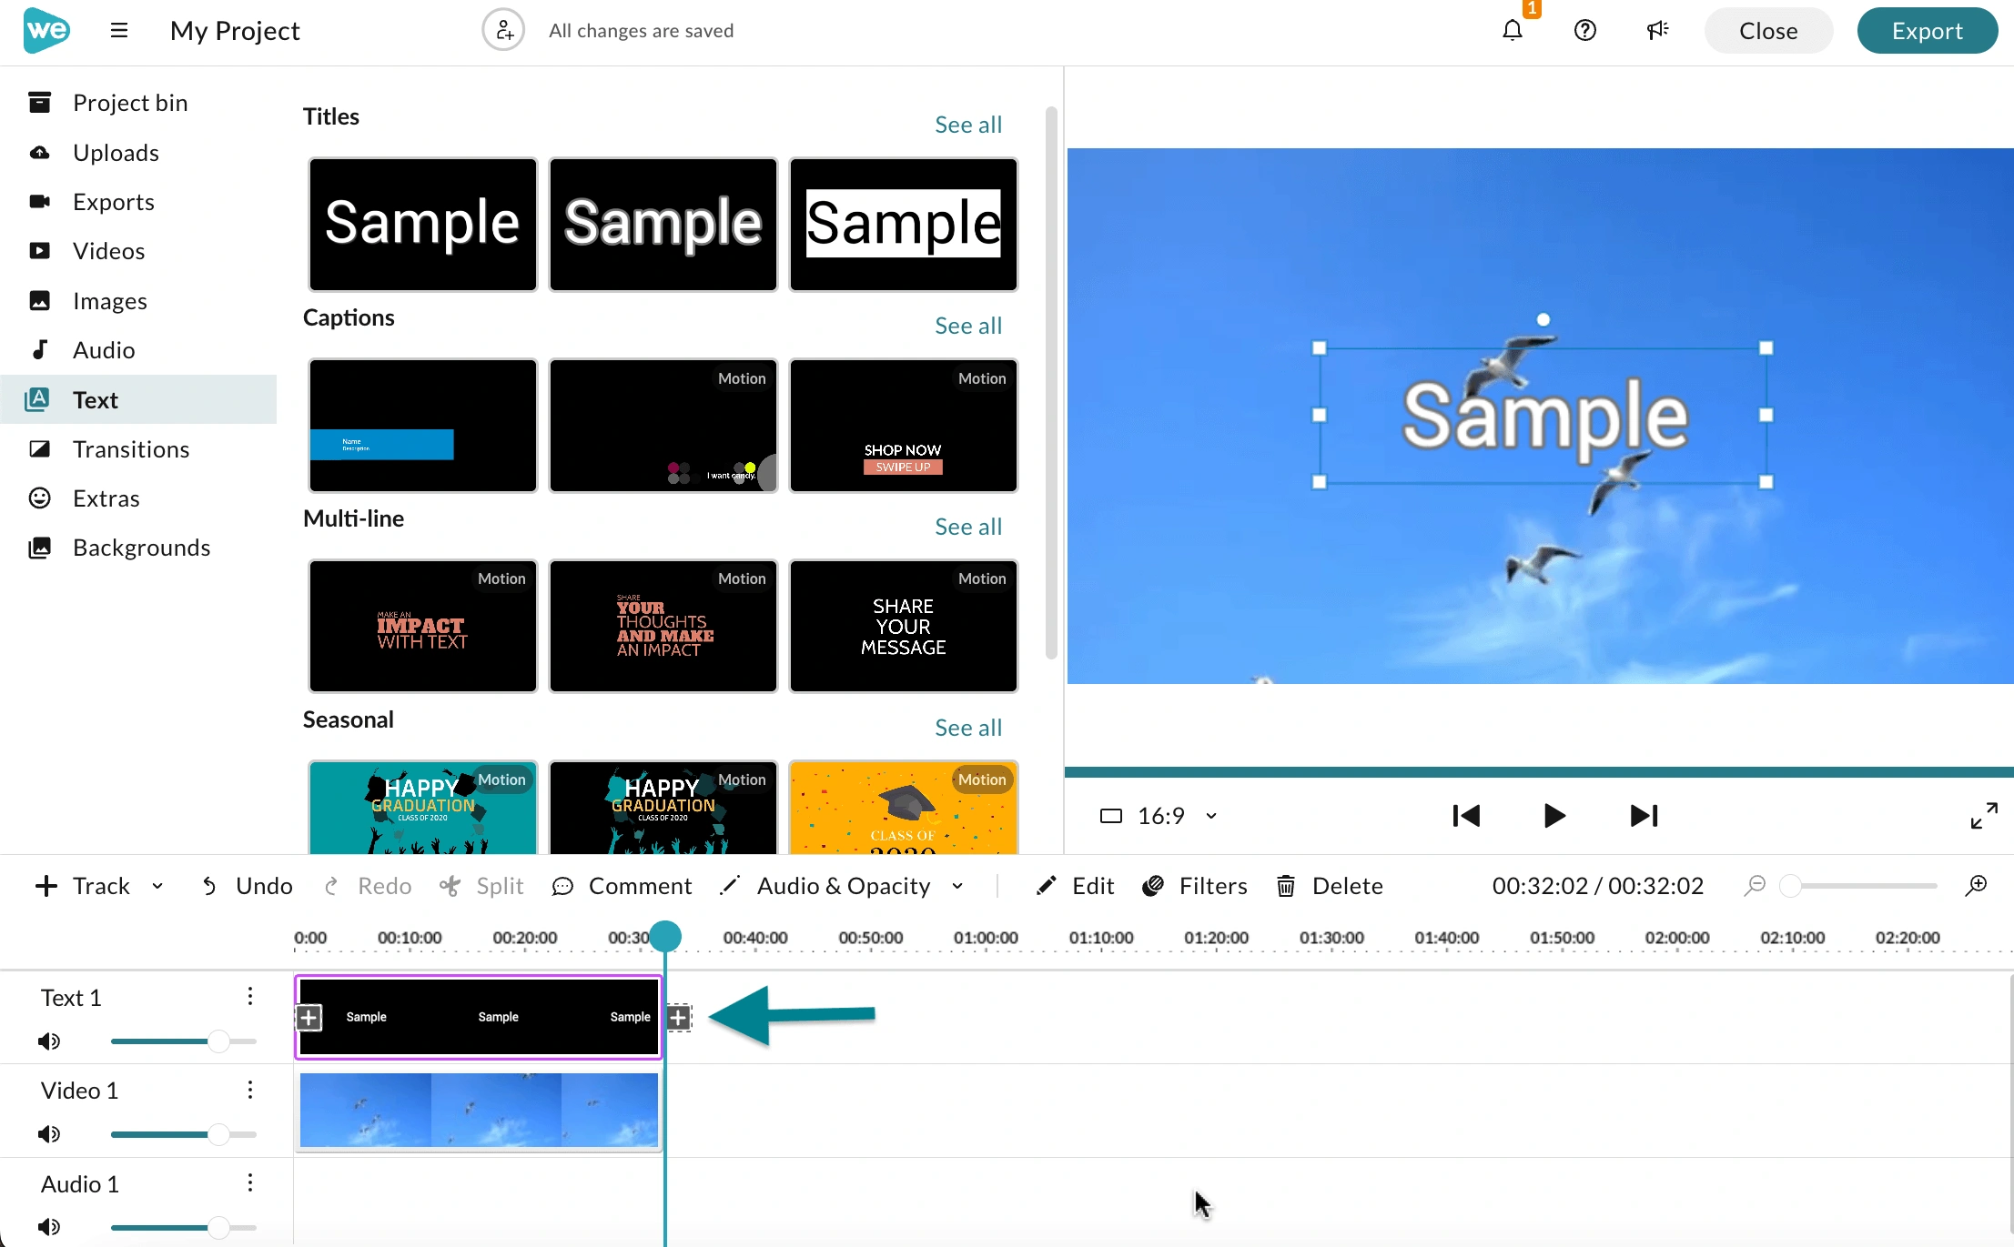Click the Text 1 volume slider
Image resolution: width=2014 pixels, height=1247 pixels.
[x=183, y=1041]
